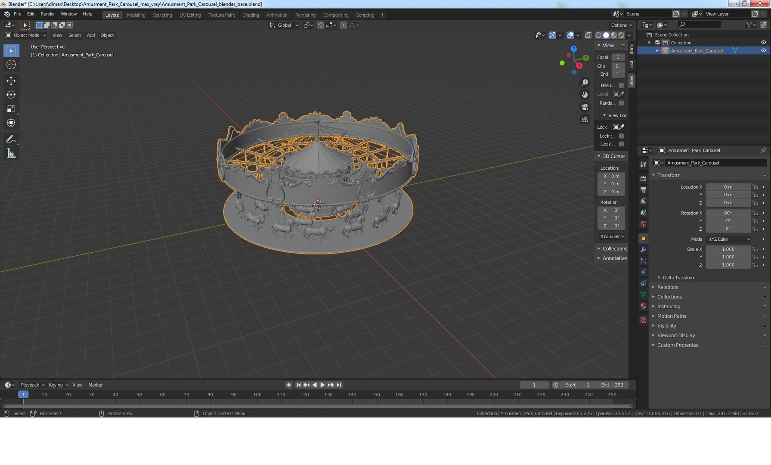Open the Render menu

click(47, 14)
